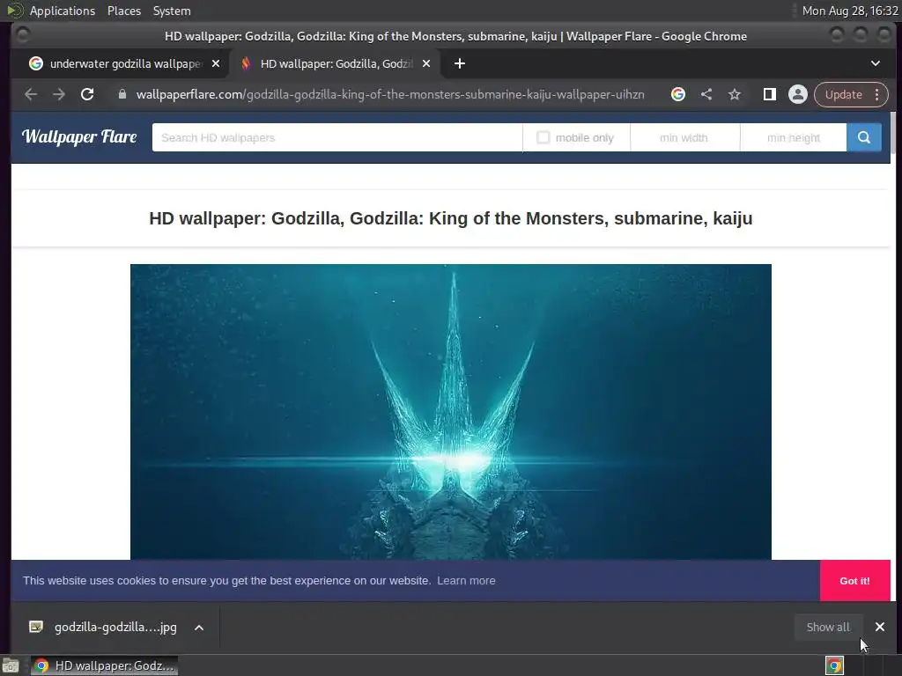Click downloaded jpg file icon
This screenshot has height=676, width=902.
[36, 627]
